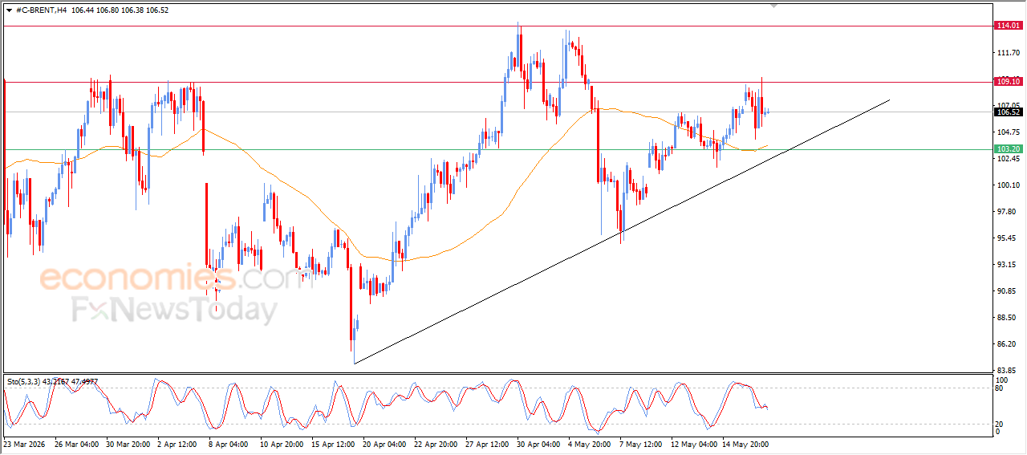Click the 80 level on stochastic scale
Image resolution: width=1027 pixels, height=455 pixels.
[x=1000, y=388]
